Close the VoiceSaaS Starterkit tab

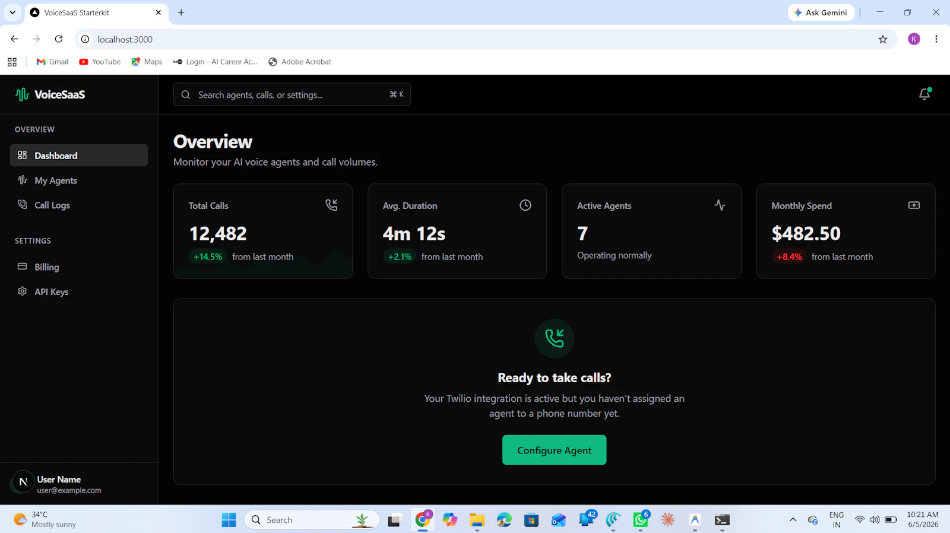point(159,12)
